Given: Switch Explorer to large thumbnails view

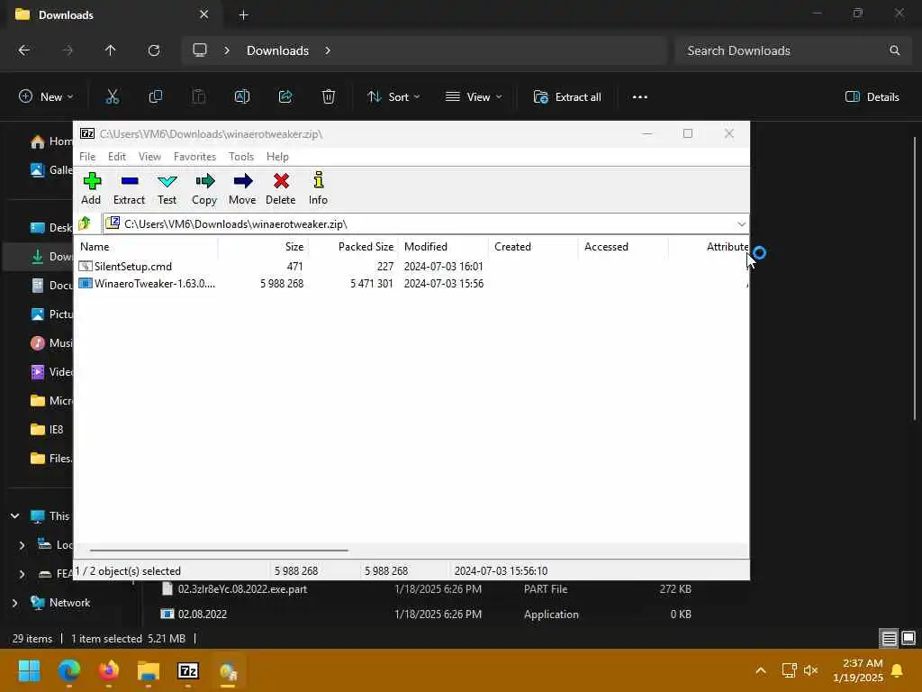Looking at the screenshot, I should (908, 639).
